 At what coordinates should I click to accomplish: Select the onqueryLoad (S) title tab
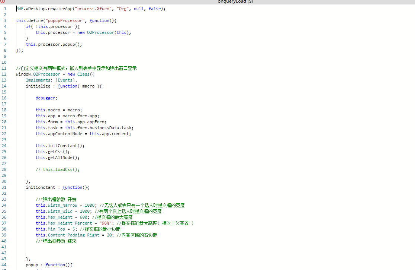click(x=235, y=1)
